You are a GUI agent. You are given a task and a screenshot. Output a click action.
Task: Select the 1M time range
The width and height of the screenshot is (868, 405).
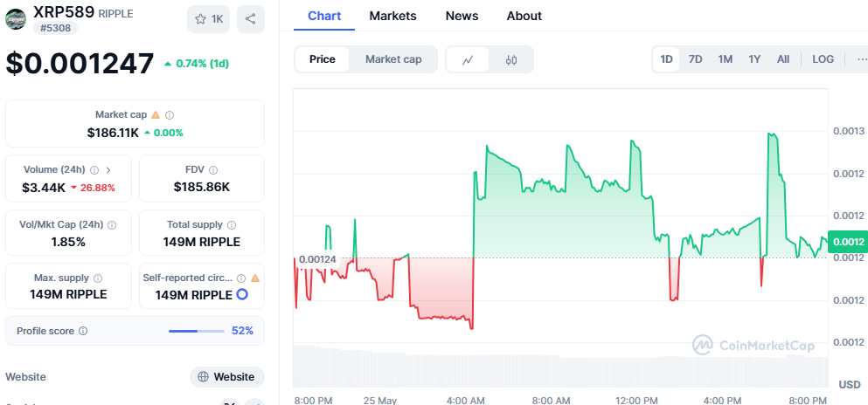(x=726, y=59)
